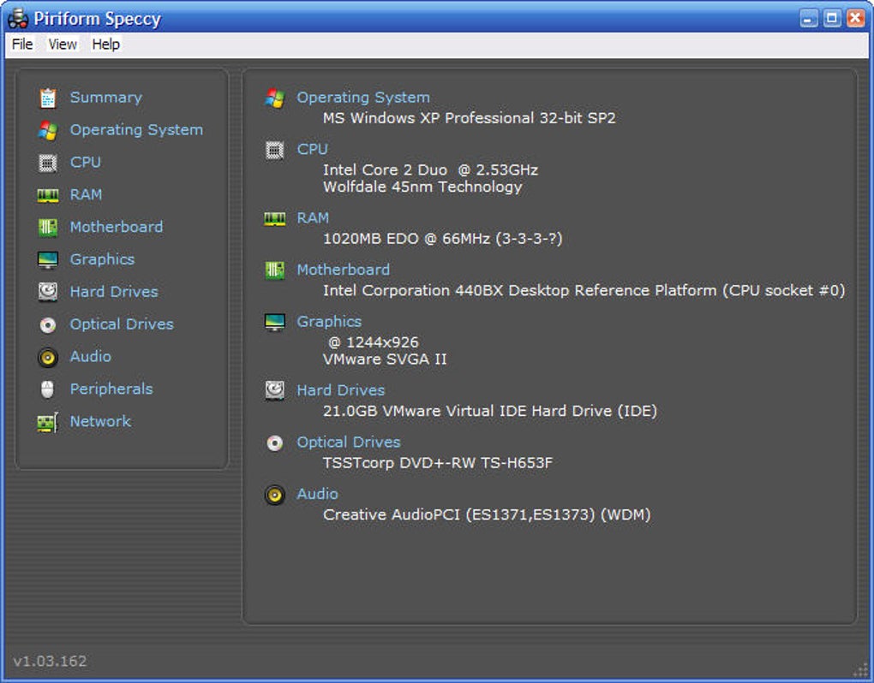Follow the Graphics heading link in summary
Screen dimensions: 874x683
329,322
